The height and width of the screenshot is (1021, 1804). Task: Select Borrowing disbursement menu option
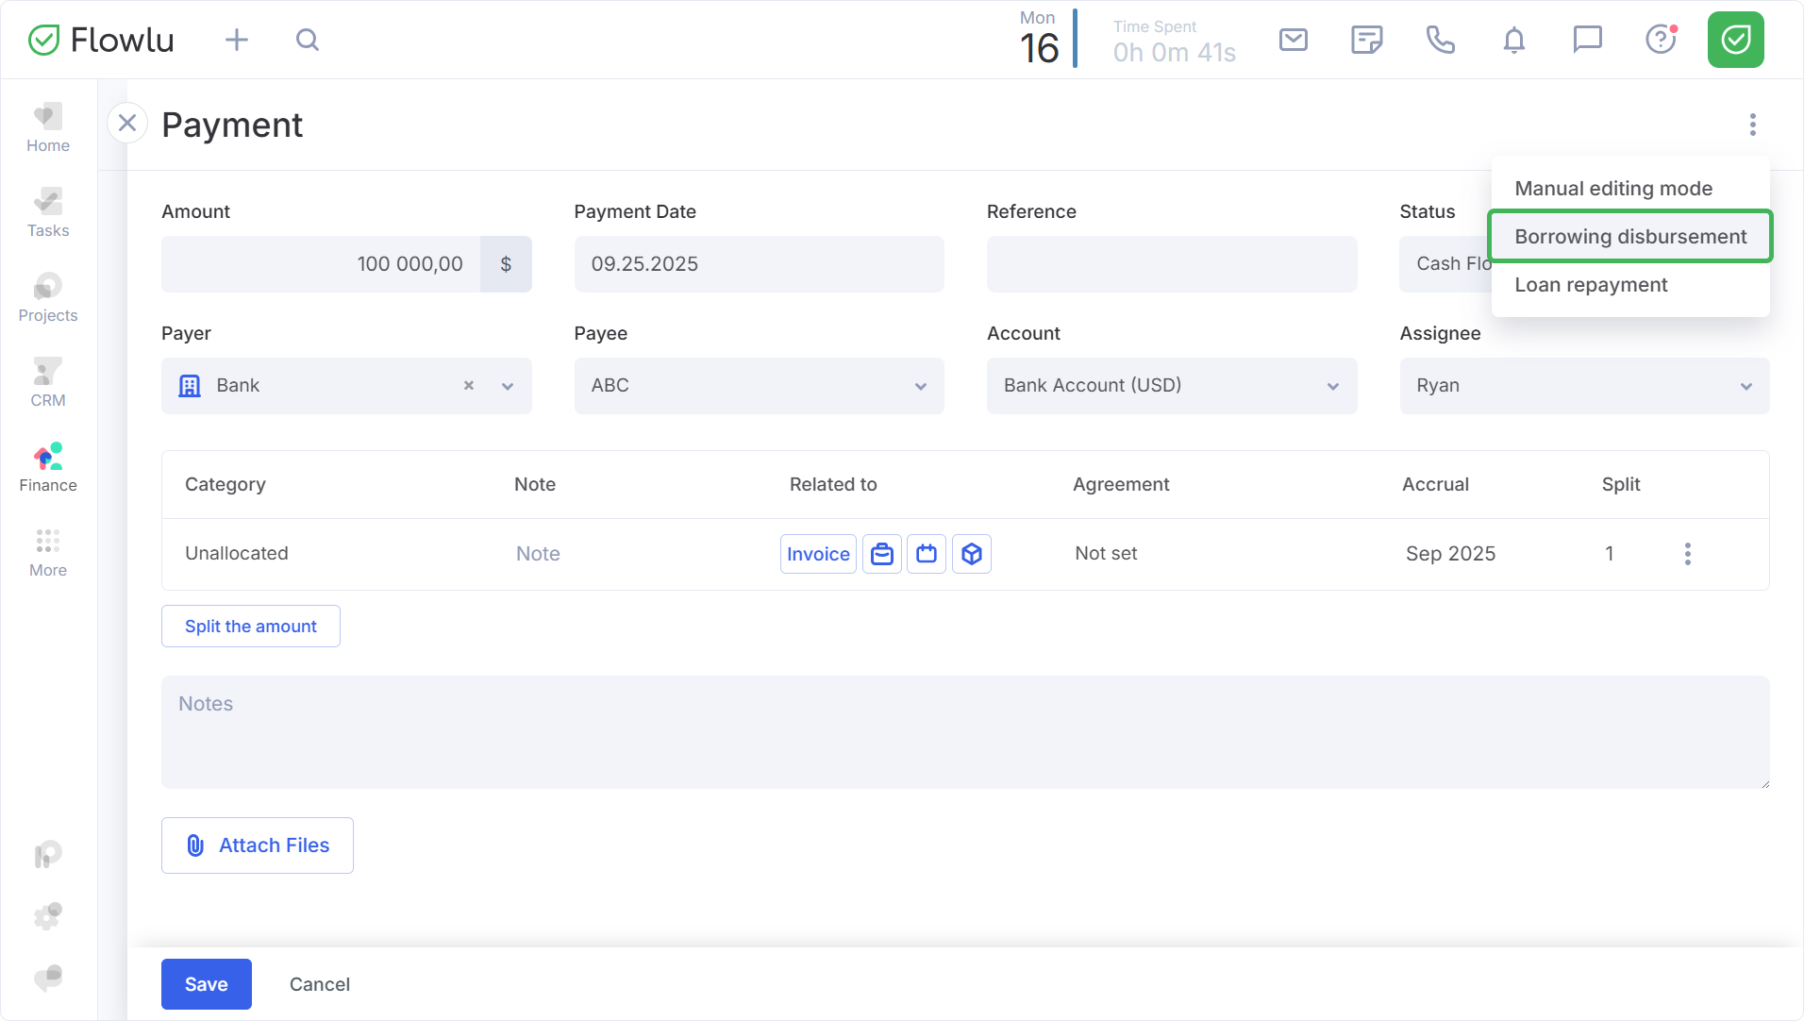click(1629, 237)
